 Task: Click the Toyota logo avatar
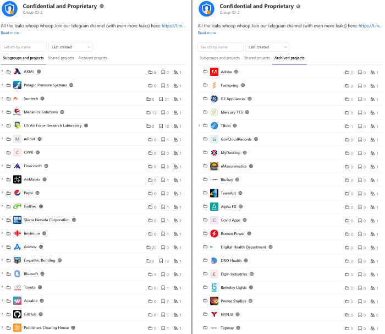pos(18,287)
